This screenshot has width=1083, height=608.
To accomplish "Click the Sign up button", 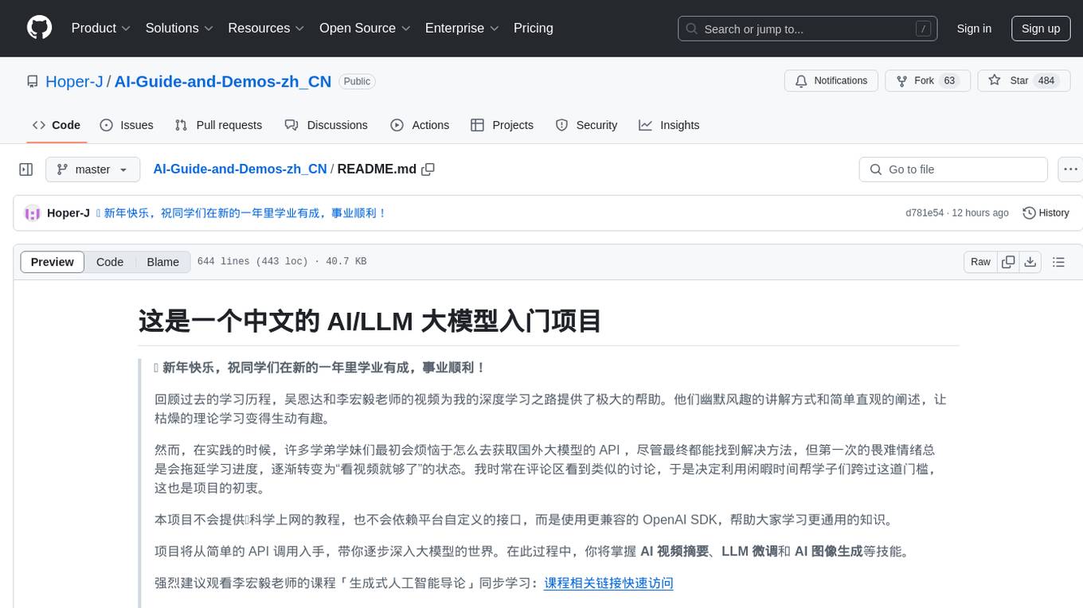I will click(1041, 29).
